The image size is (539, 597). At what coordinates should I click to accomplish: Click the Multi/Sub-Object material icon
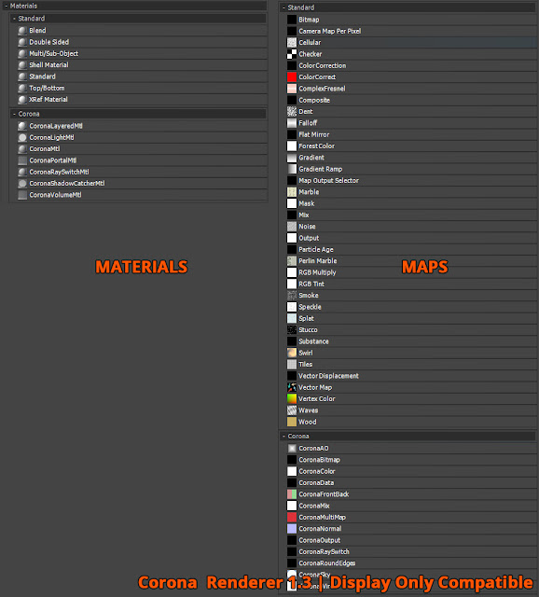click(22, 53)
